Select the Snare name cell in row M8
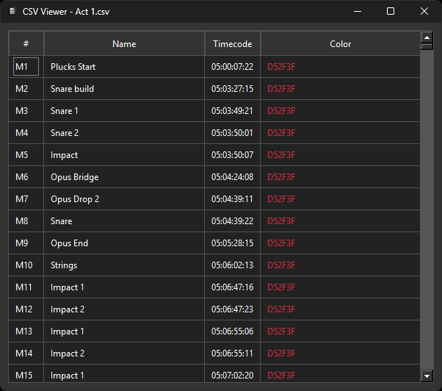 pos(124,221)
